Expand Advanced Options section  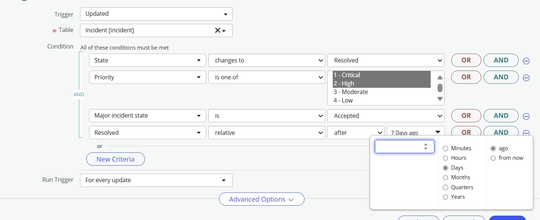(261, 199)
